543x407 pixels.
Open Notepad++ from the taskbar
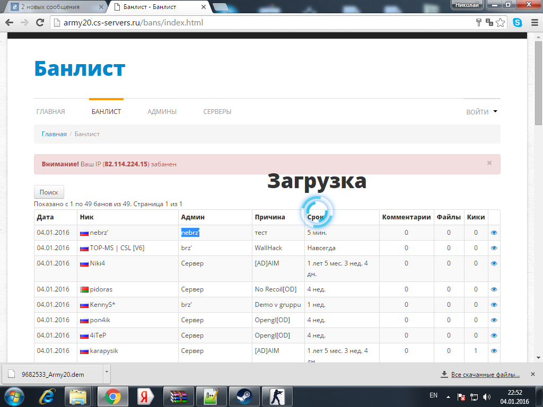(x=211, y=396)
